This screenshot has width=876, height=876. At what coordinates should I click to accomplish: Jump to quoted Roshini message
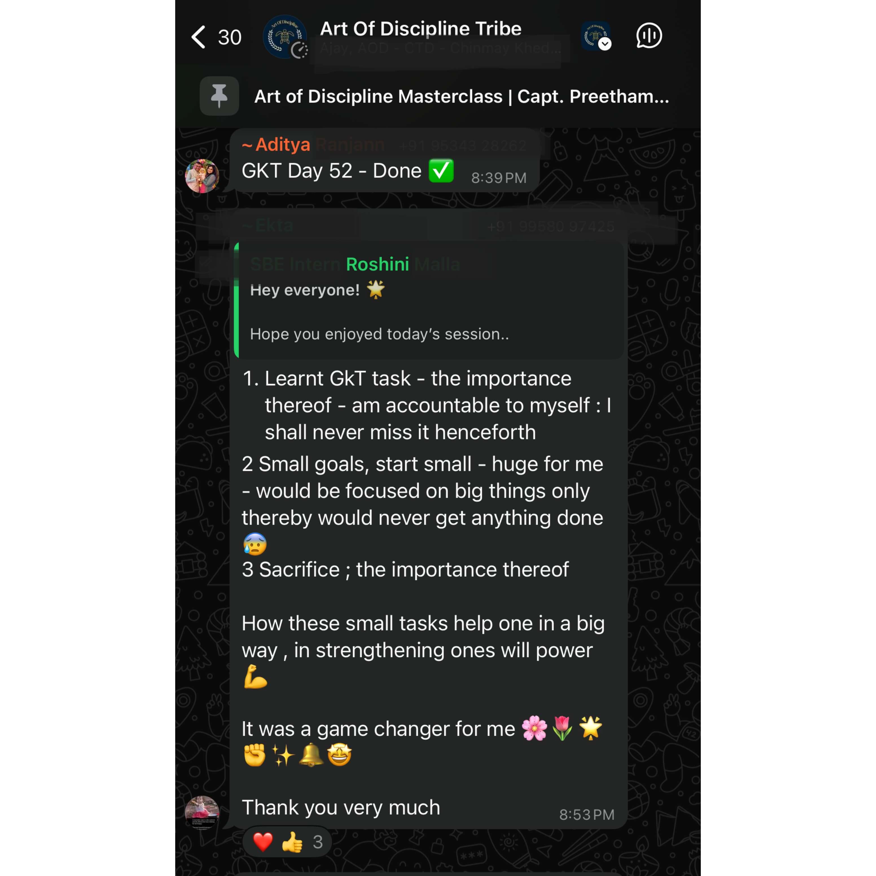(x=429, y=301)
